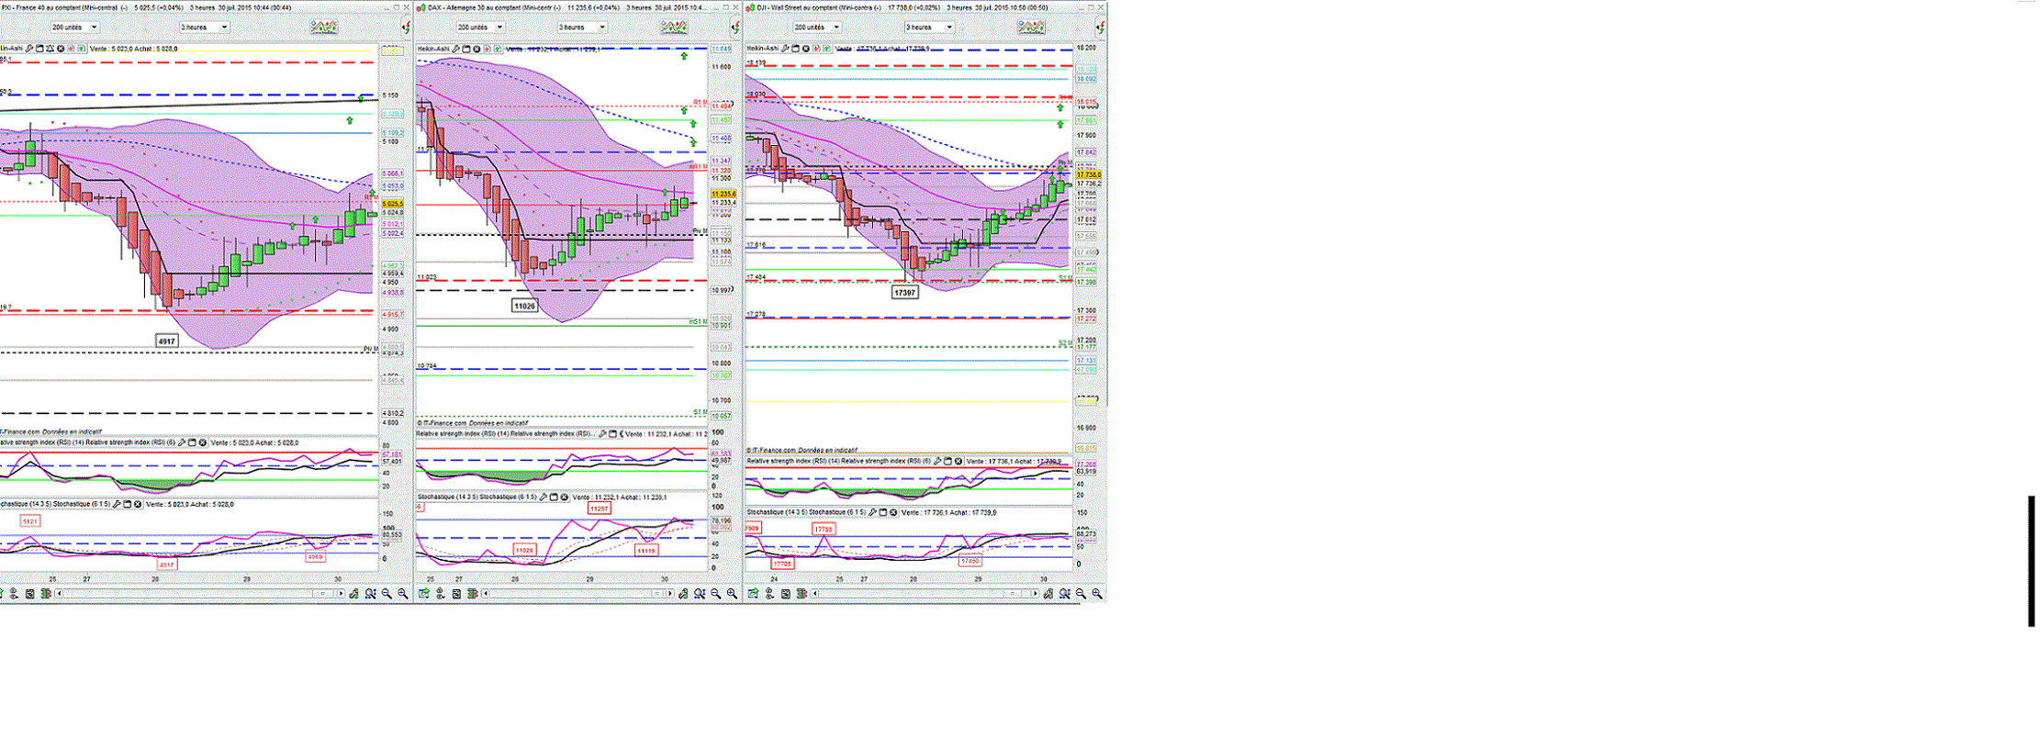Open Heikin-Ashi settings wrench in DAX chart

pyautogui.click(x=456, y=49)
